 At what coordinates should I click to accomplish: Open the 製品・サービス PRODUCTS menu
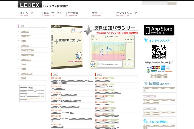pos(52,14)
